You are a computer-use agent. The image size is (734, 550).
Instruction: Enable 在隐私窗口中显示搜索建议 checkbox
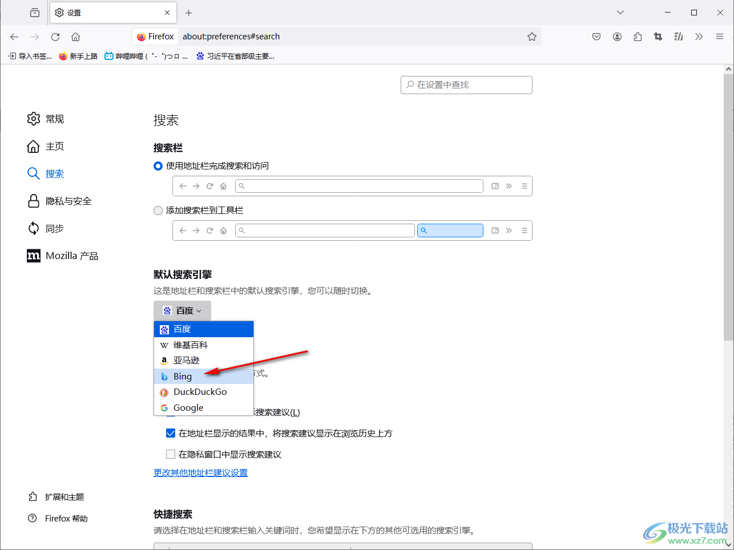click(x=171, y=454)
